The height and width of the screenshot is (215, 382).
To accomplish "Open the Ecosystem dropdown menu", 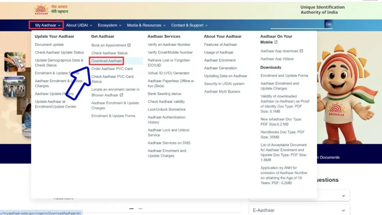I will coord(109,25).
